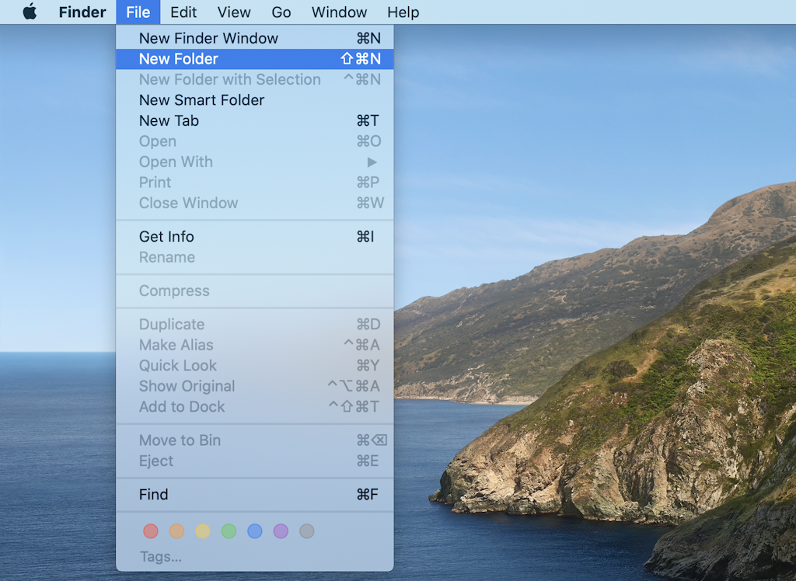Select Get Info
Screen dimensions: 796x581
[166, 236]
